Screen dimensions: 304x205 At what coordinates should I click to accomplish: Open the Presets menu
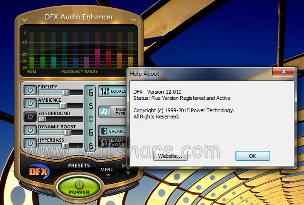click(x=79, y=166)
